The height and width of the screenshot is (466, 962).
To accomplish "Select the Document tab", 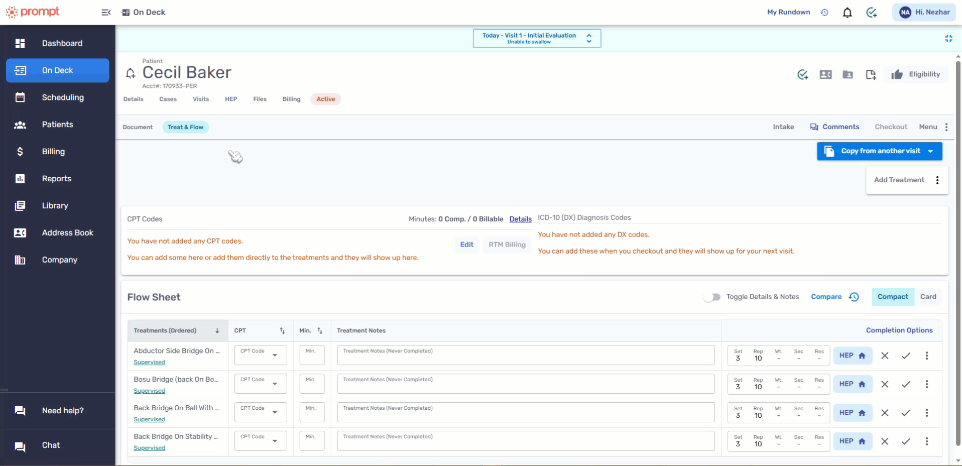I will click(138, 128).
